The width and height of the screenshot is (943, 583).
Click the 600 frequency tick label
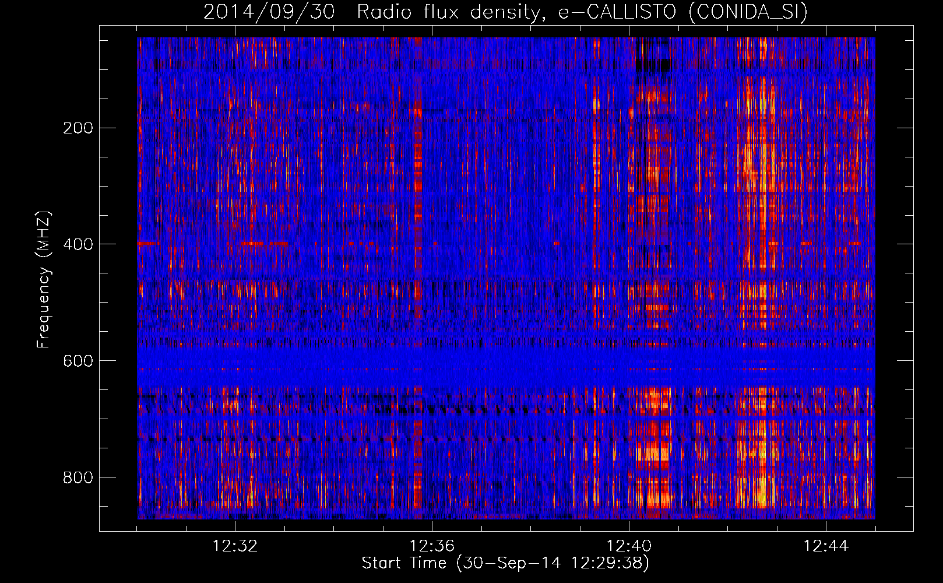click(78, 361)
